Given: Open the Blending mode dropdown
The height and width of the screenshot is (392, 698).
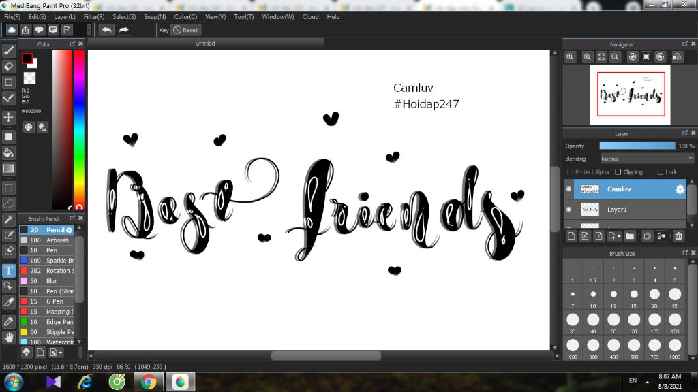Looking at the screenshot, I should click(x=646, y=159).
